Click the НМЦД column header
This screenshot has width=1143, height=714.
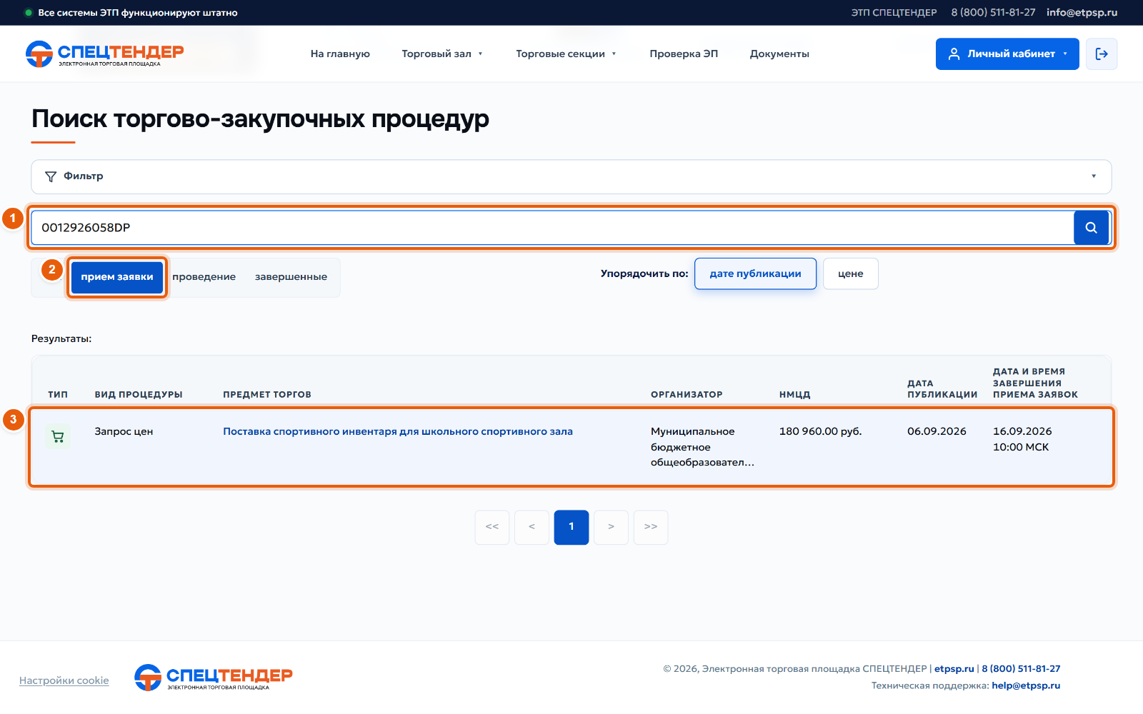click(794, 394)
